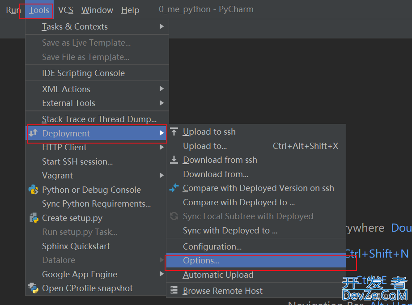Select Options... in Deployment submenu

point(256,260)
